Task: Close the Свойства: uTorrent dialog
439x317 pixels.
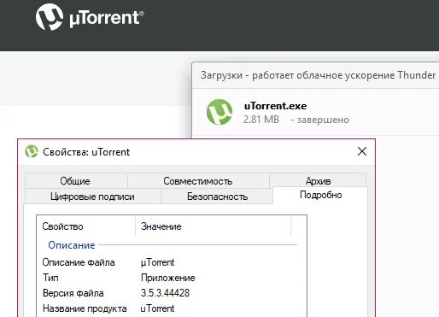Action: point(362,151)
